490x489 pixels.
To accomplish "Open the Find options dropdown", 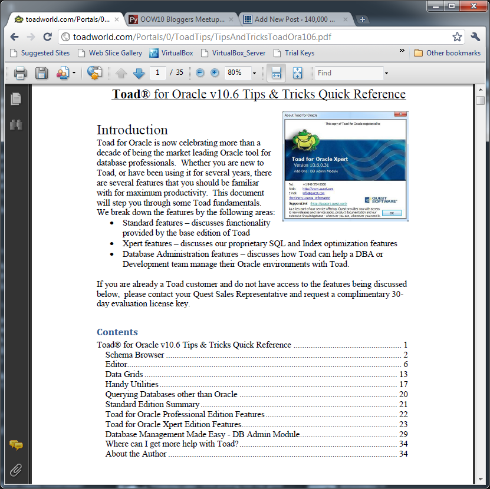I will point(387,73).
